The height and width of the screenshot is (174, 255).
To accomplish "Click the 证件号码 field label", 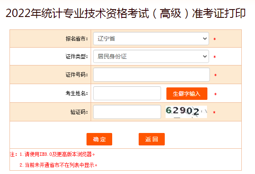I will 77,75.
